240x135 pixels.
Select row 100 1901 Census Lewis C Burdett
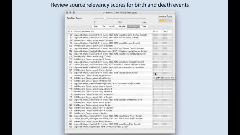(120, 46)
